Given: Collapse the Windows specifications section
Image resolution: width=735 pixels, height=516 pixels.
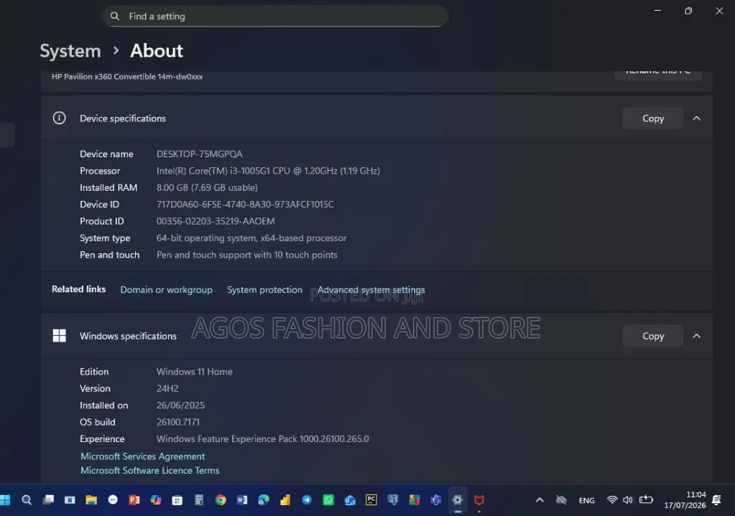Looking at the screenshot, I should coord(697,336).
